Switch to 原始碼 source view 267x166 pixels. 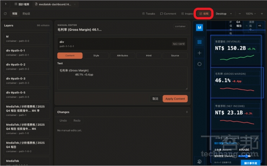tap(26, 14)
